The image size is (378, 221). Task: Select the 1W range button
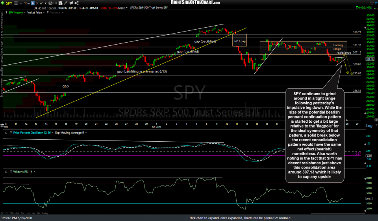click(33, 214)
